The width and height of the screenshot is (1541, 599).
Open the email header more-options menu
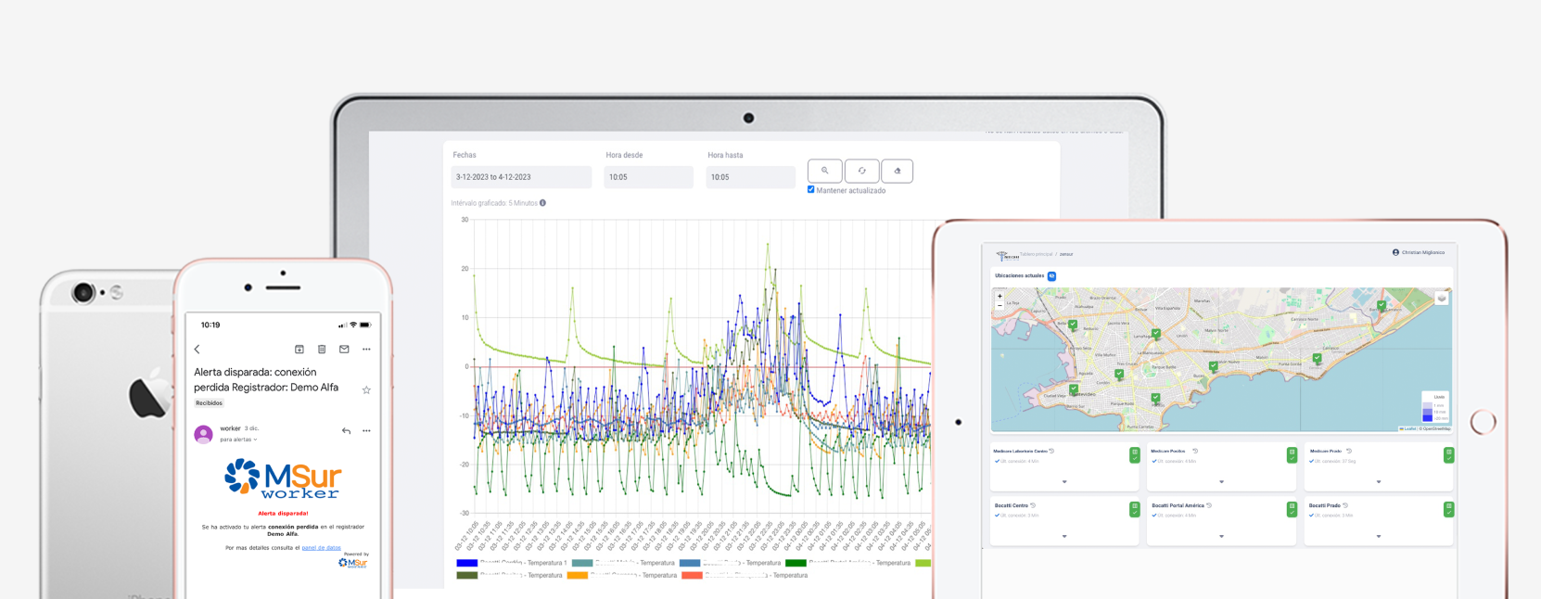(x=366, y=350)
